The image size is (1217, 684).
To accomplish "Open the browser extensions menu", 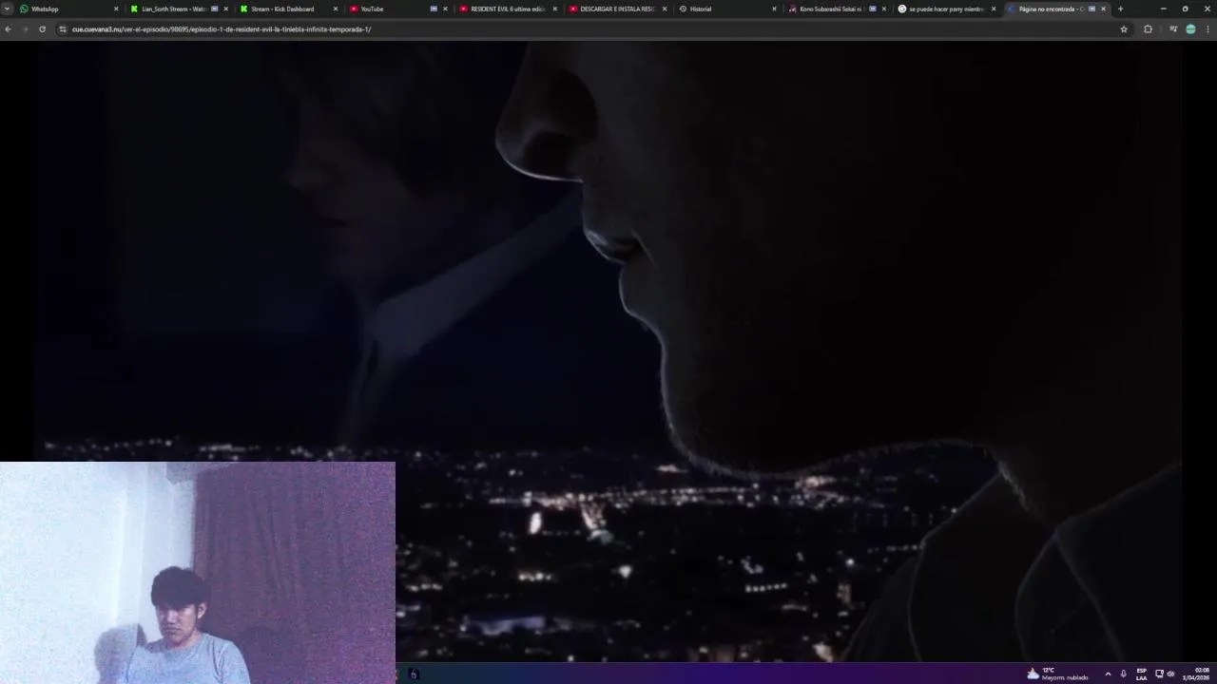I will point(1148,29).
